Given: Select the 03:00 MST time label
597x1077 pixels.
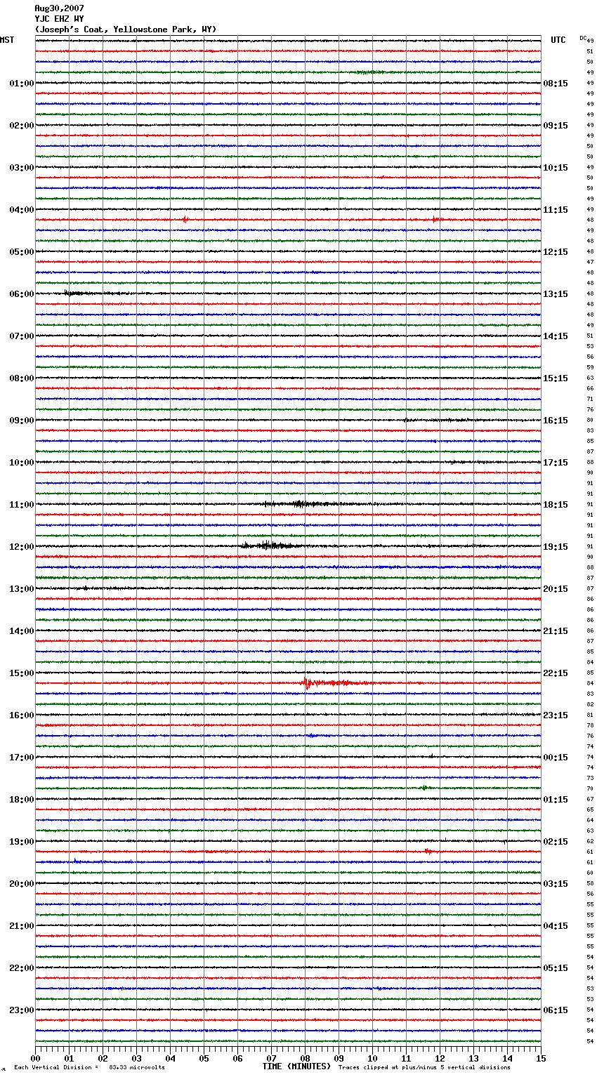Looking at the screenshot, I should tap(22, 168).
